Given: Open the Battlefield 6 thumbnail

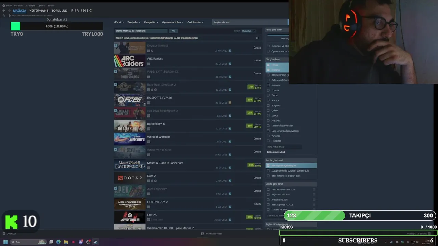Looking at the screenshot, I should click(x=130, y=126).
